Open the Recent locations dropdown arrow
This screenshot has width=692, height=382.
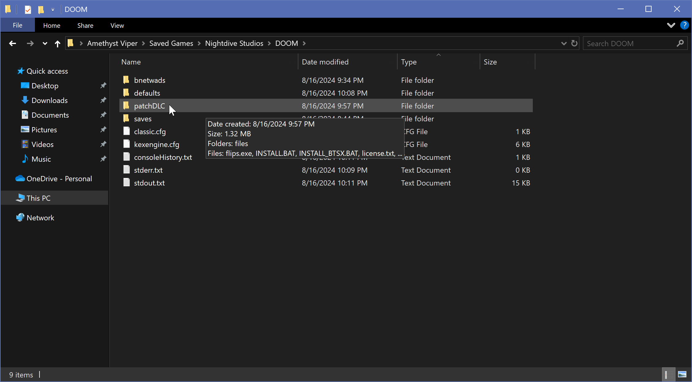click(45, 44)
